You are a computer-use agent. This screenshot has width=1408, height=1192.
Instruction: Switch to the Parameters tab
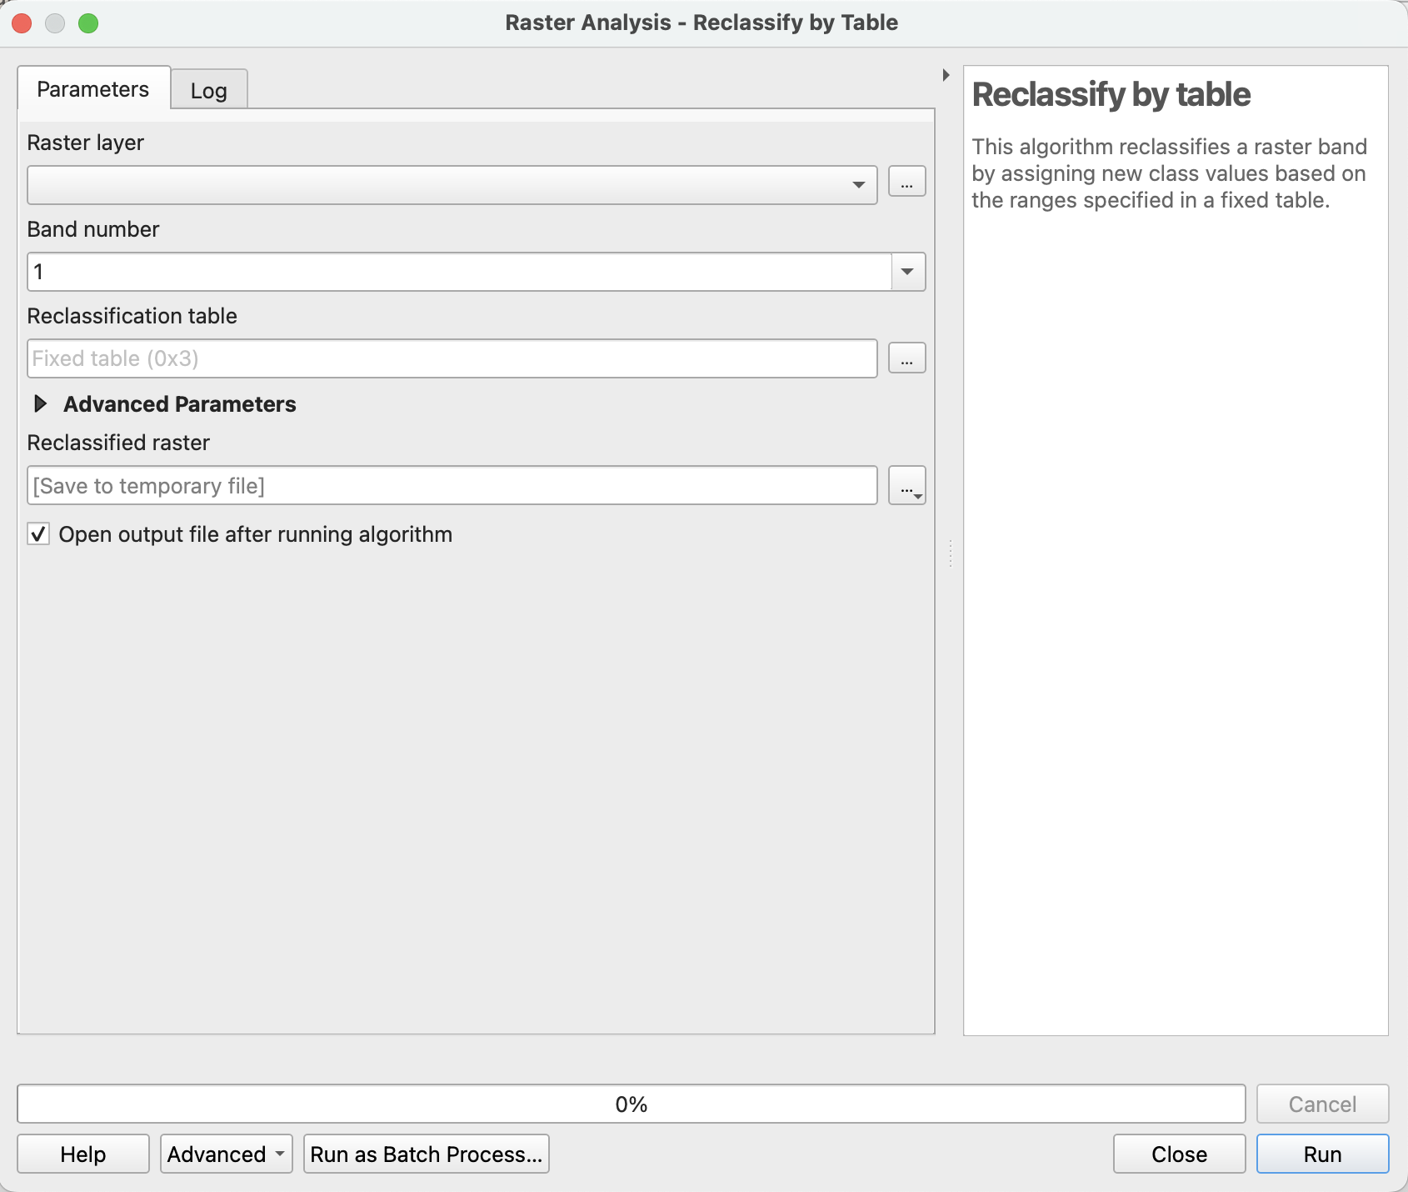click(93, 89)
